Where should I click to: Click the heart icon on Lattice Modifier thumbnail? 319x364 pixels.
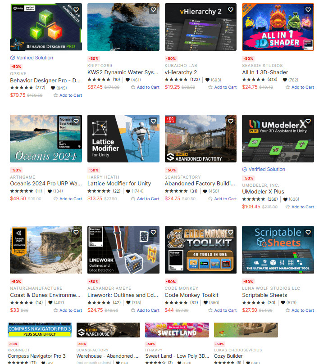point(153,121)
